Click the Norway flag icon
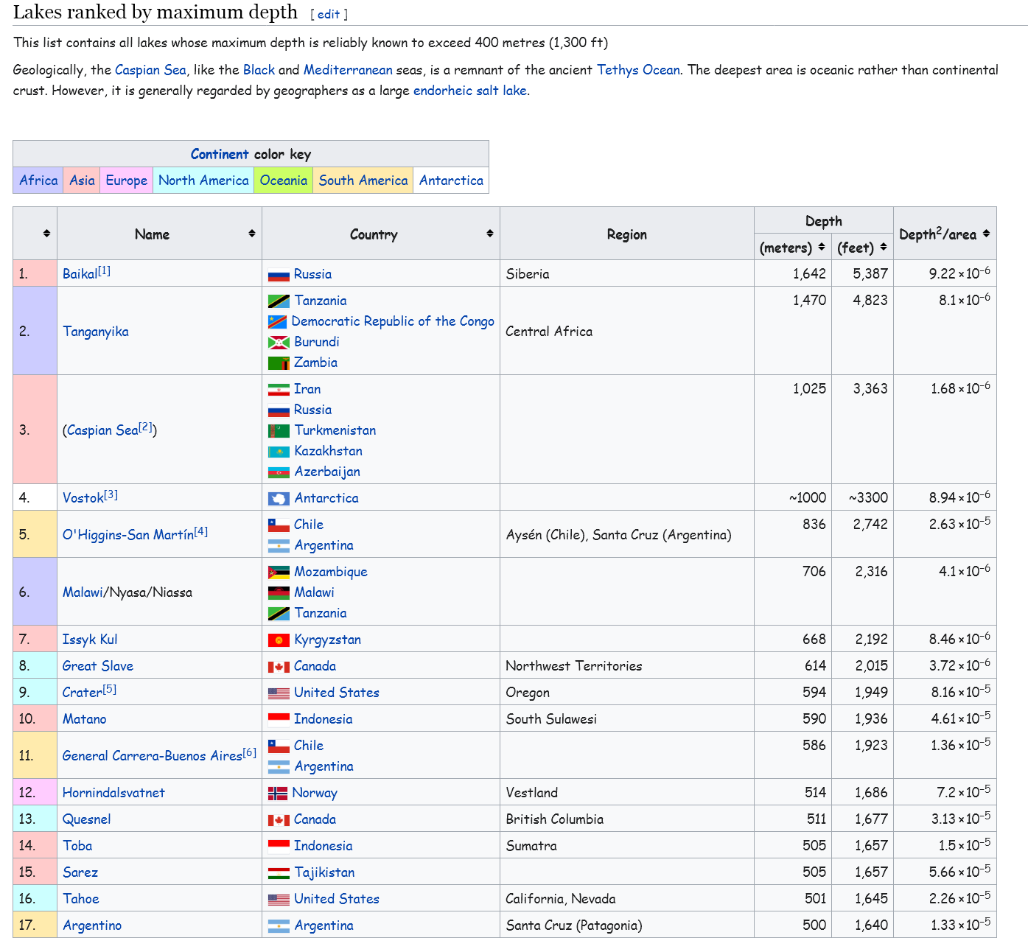The height and width of the screenshot is (938, 1028). pos(278,794)
